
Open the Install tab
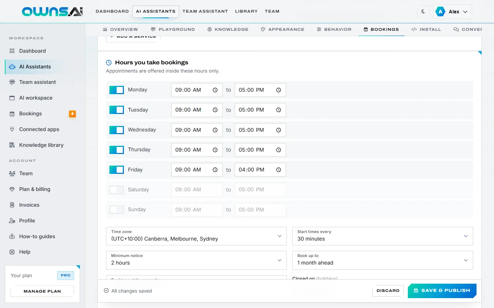click(426, 29)
